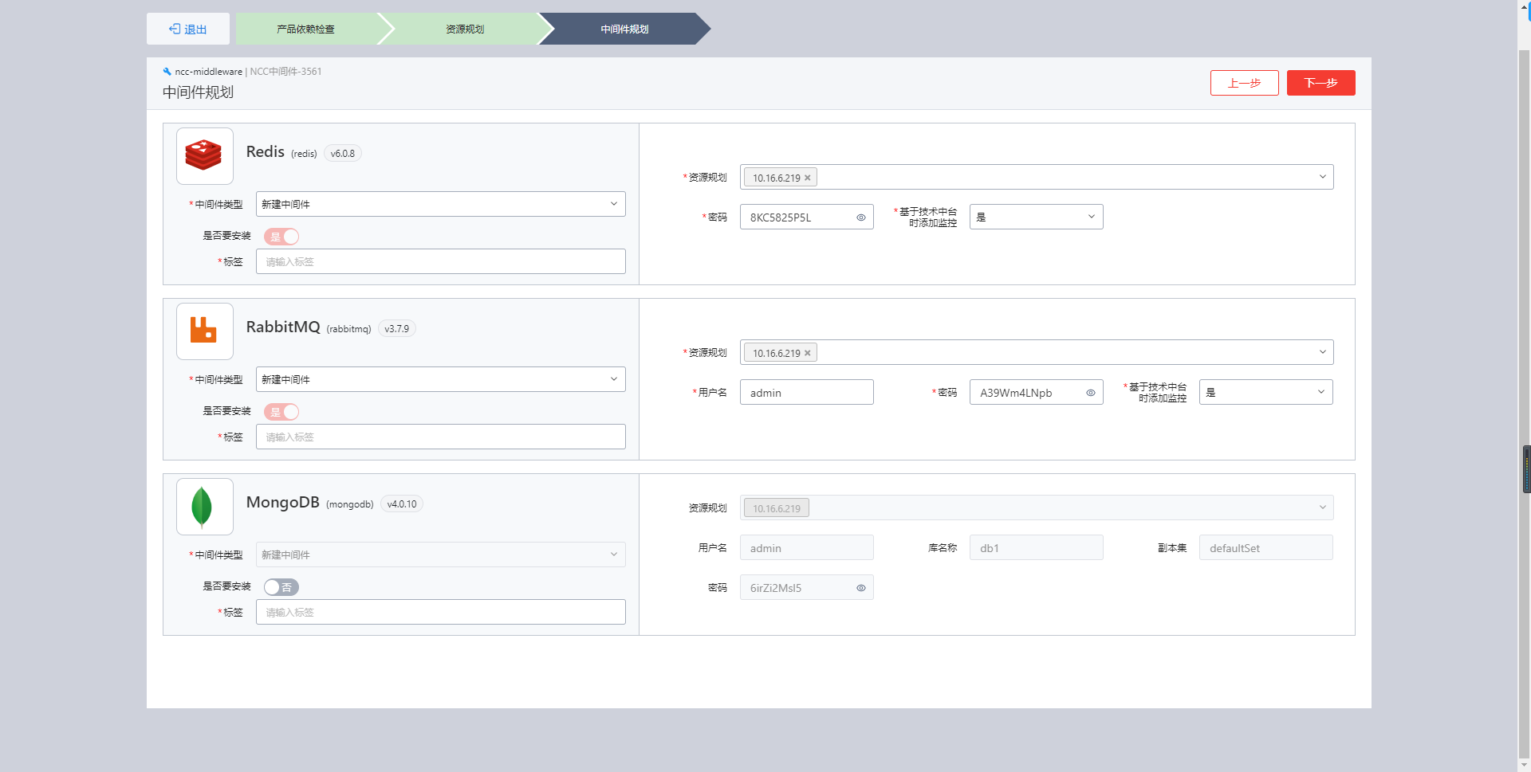Click RabbitMQ version badge v3.7.9
The width and height of the screenshot is (1531, 772).
click(x=396, y=328)
